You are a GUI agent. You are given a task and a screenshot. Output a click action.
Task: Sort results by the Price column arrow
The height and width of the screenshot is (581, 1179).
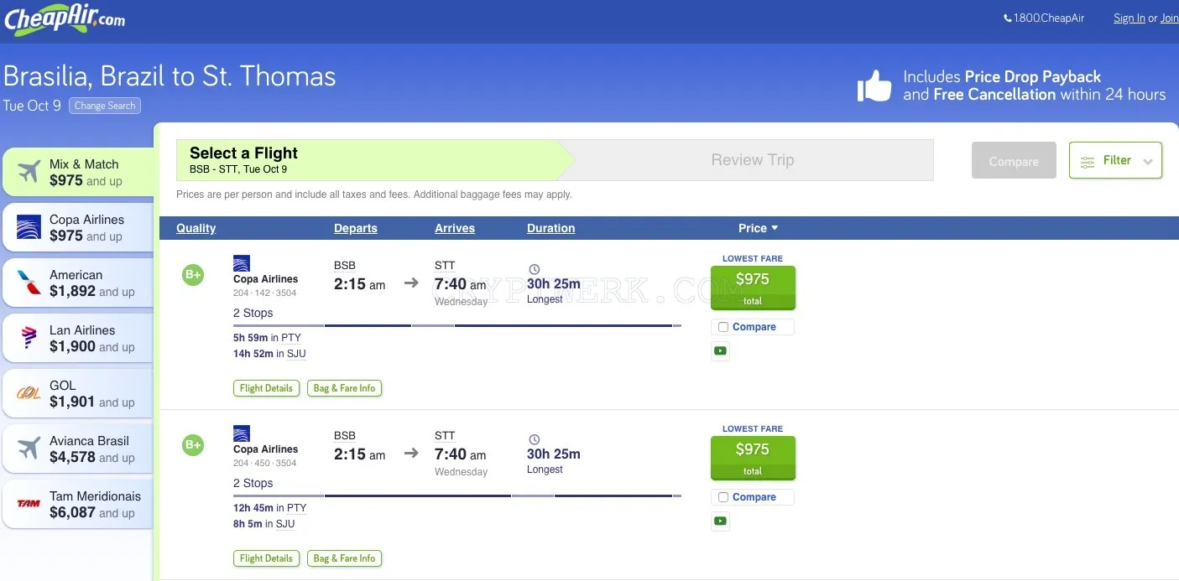coord(775,228)
